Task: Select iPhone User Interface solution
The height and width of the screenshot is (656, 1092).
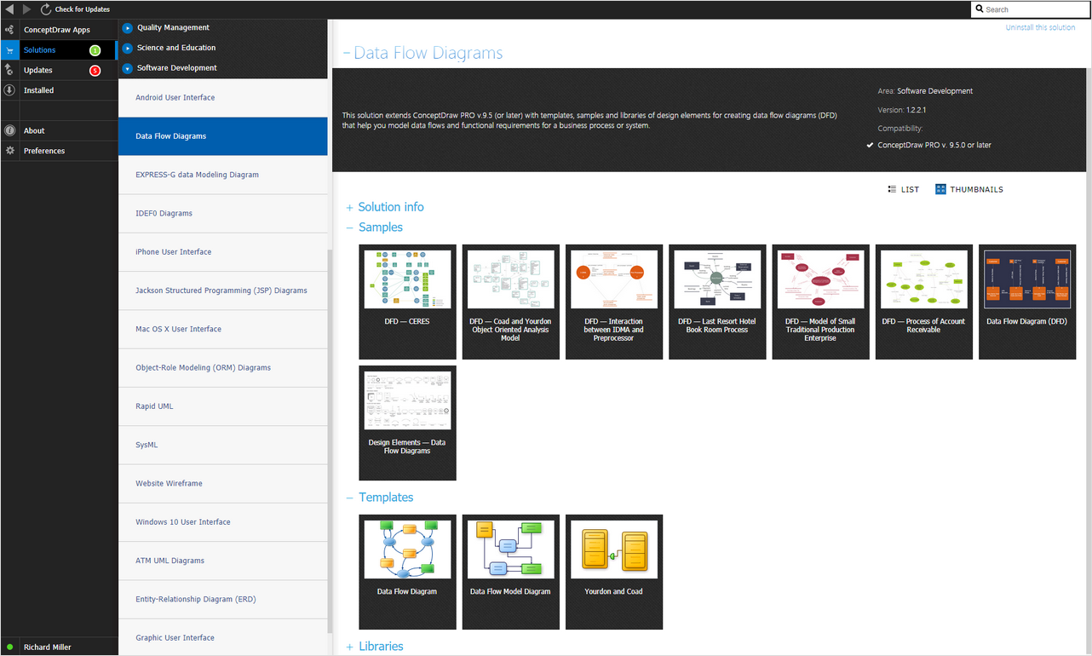Action: (x=222, y=252)
